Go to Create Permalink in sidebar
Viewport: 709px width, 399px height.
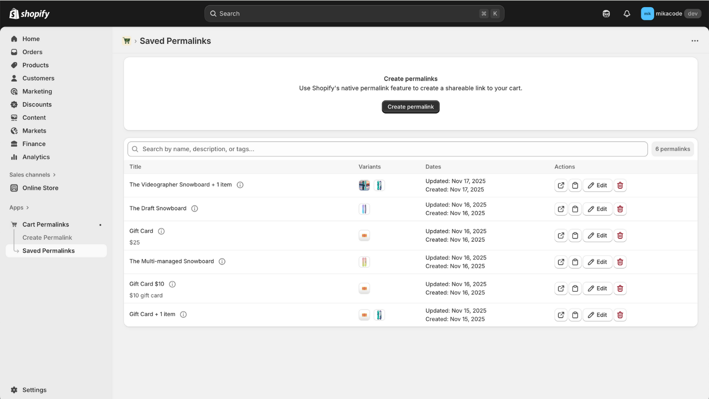[x=47, y=238]
